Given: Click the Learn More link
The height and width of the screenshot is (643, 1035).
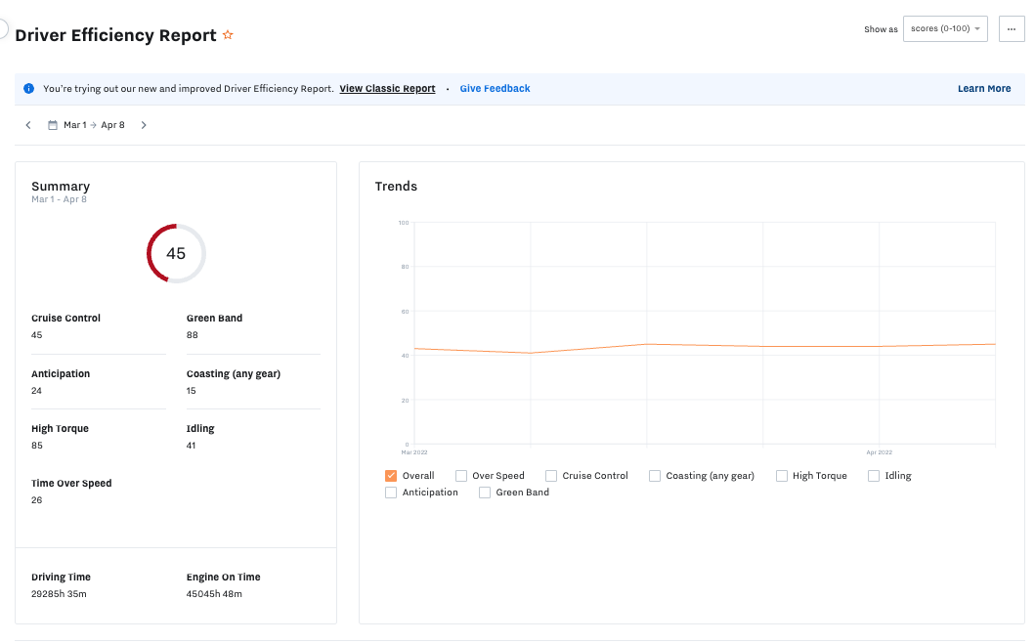Looking at the screenshot, I should pyautogui.click(x=984, y=89).
